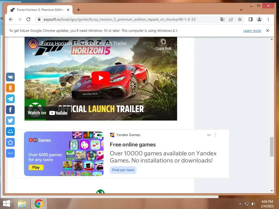Click the star bookmark share icon in sidebar
This screenshot has height=209, width=279.
click(x=10, y=142)
